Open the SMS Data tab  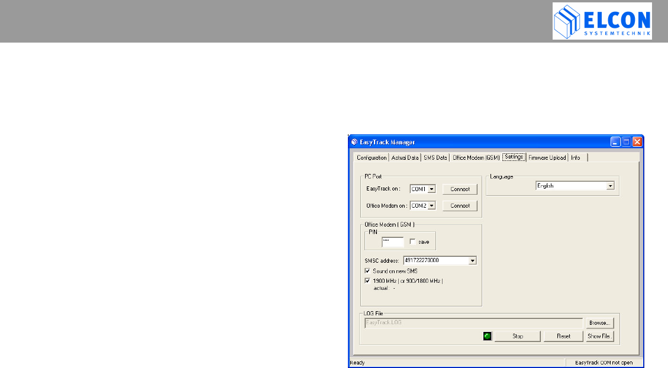tap(435, 157)
